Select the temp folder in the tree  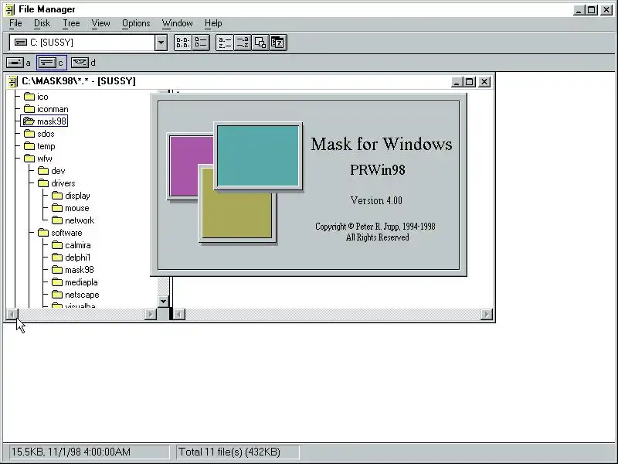(x=39, y=146)
